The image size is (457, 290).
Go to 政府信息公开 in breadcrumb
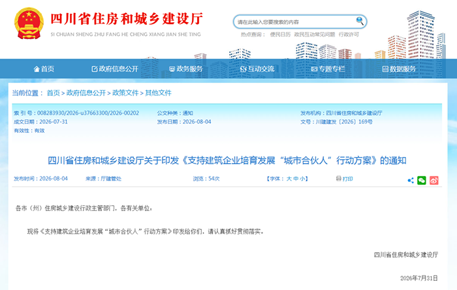[x=86, y=93]
